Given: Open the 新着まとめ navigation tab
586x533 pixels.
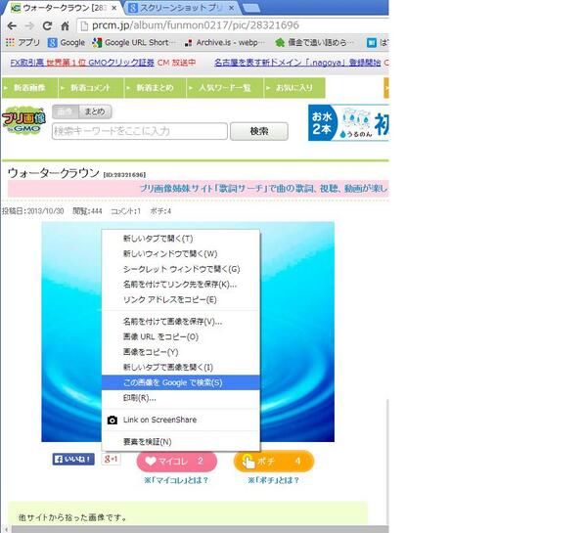Looking at the screenshot, I should pyautogui.click(x=156, y=88).
